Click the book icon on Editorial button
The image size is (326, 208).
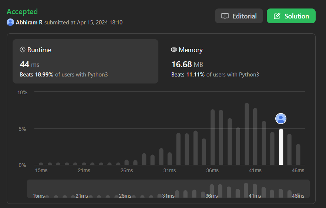225,16
